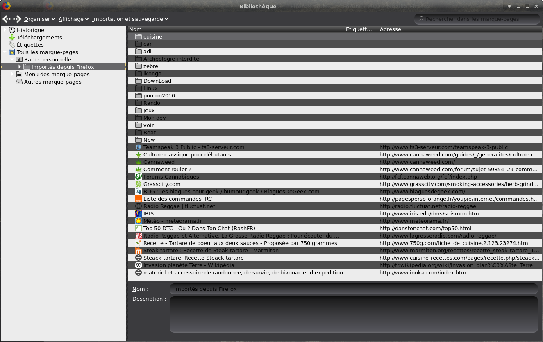543x342 pixels.
Task: Click the Importés depuis Firefox folder icon
Action: [27, 67]
